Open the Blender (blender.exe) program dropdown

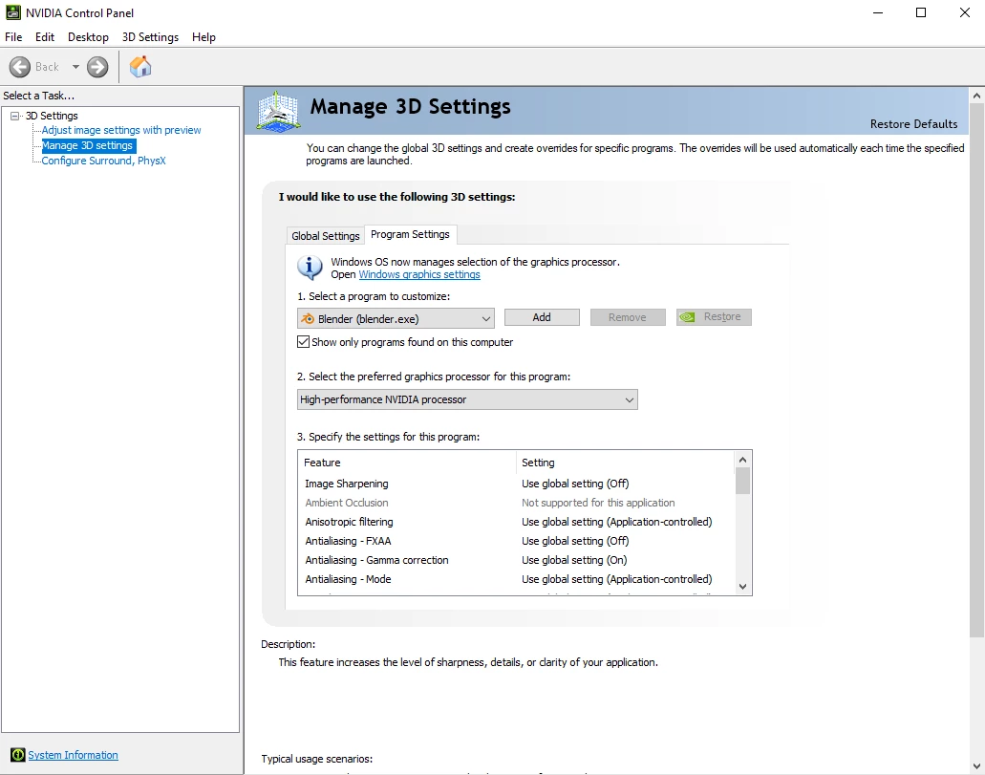coord(396,318)
